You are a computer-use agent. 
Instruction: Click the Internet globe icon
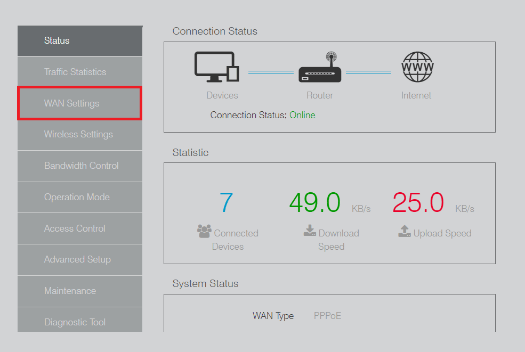point(417,67)
